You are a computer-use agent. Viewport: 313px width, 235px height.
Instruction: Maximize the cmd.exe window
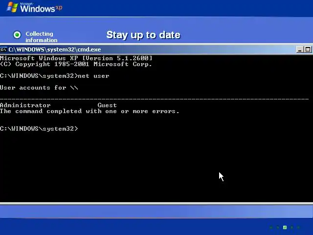[x=308, y=49]
